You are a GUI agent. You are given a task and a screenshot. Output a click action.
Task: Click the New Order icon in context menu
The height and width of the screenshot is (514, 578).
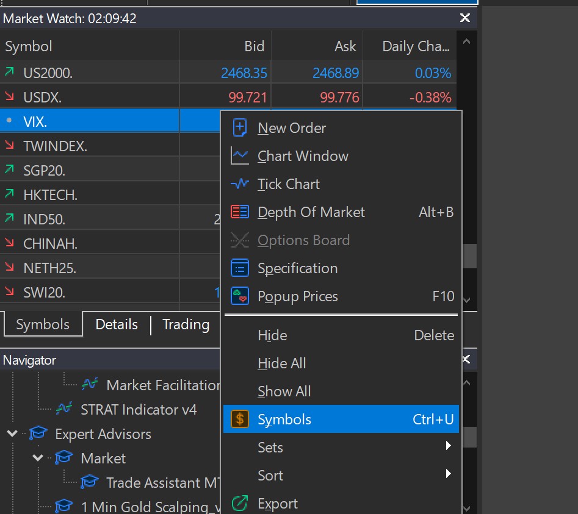click(240, 128)
